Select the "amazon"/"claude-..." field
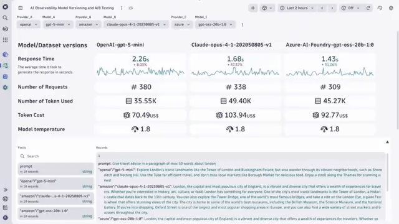399x224 pixels. tap(56, 198)
